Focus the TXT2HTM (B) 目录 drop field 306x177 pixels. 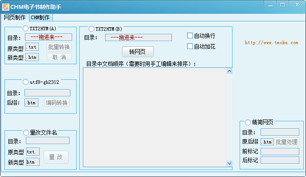click(x=139, y=37)
